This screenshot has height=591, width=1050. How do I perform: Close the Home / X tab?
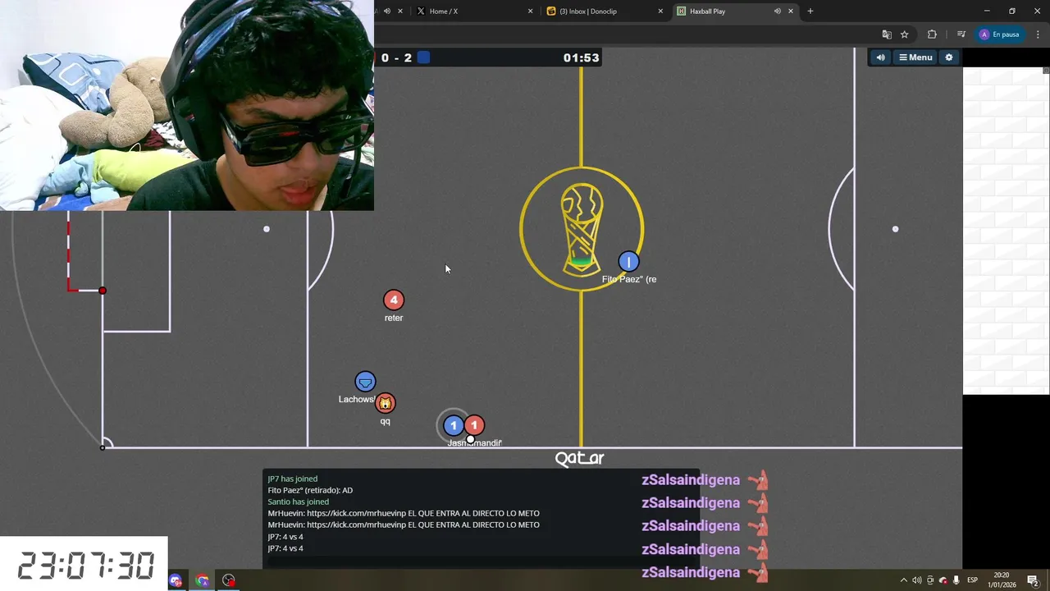[530, 11]
